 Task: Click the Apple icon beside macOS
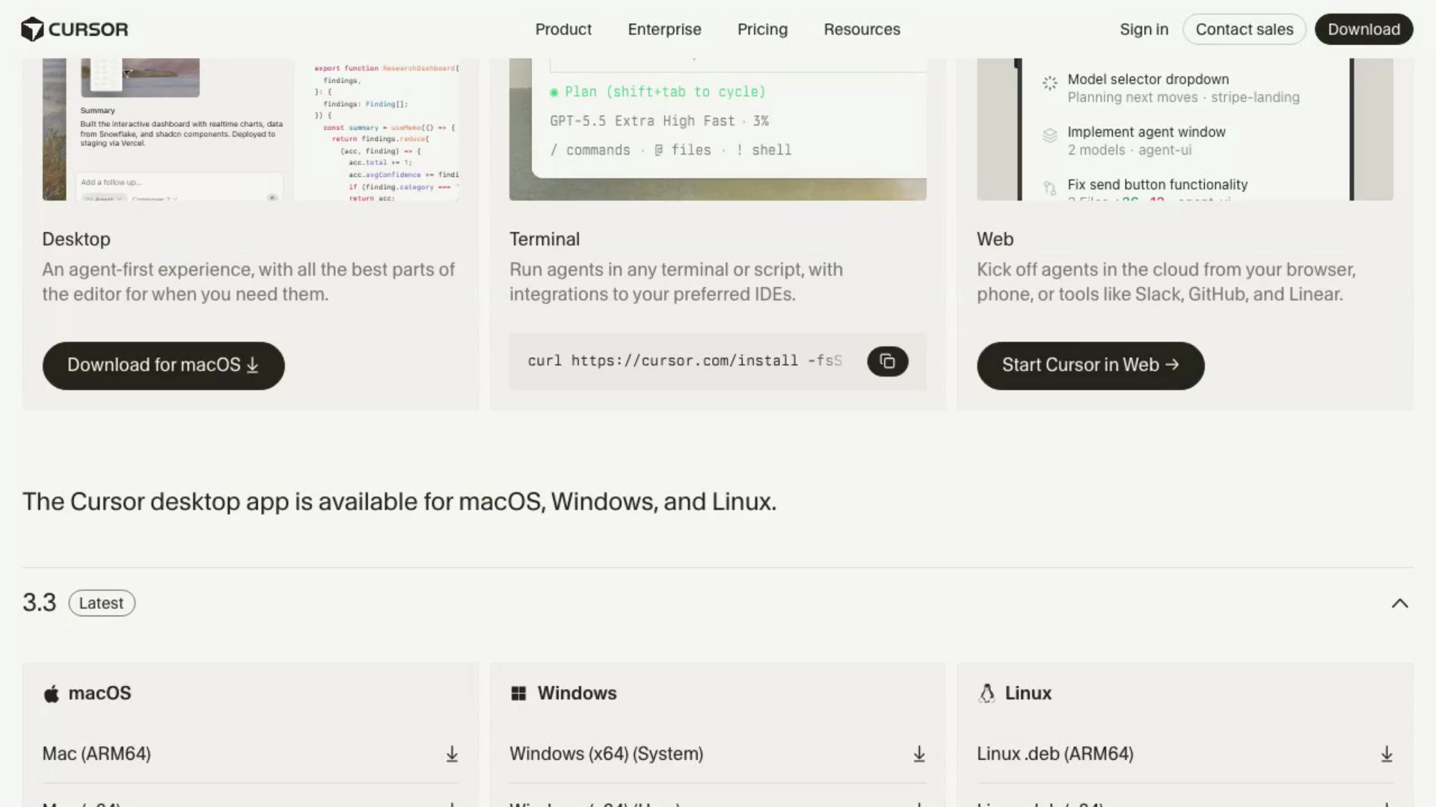click(x=52, y=693)
